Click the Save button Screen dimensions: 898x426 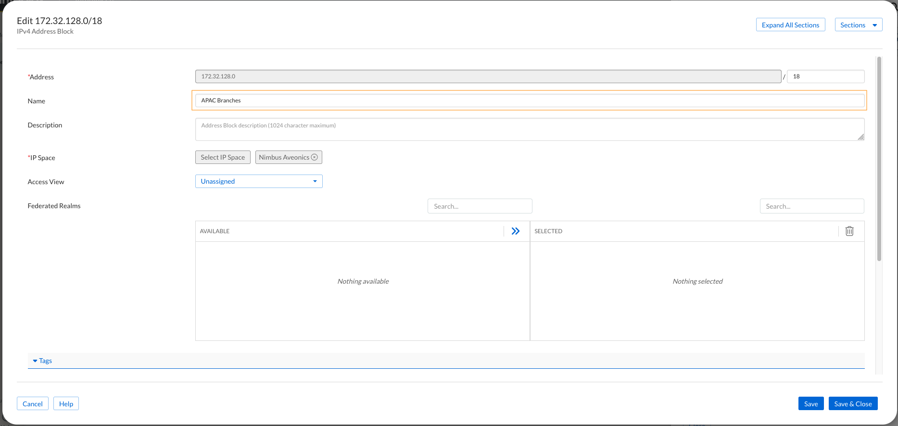pos(810,404)
